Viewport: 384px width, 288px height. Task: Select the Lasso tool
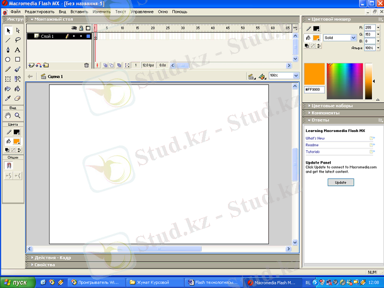tap(18, 40)
